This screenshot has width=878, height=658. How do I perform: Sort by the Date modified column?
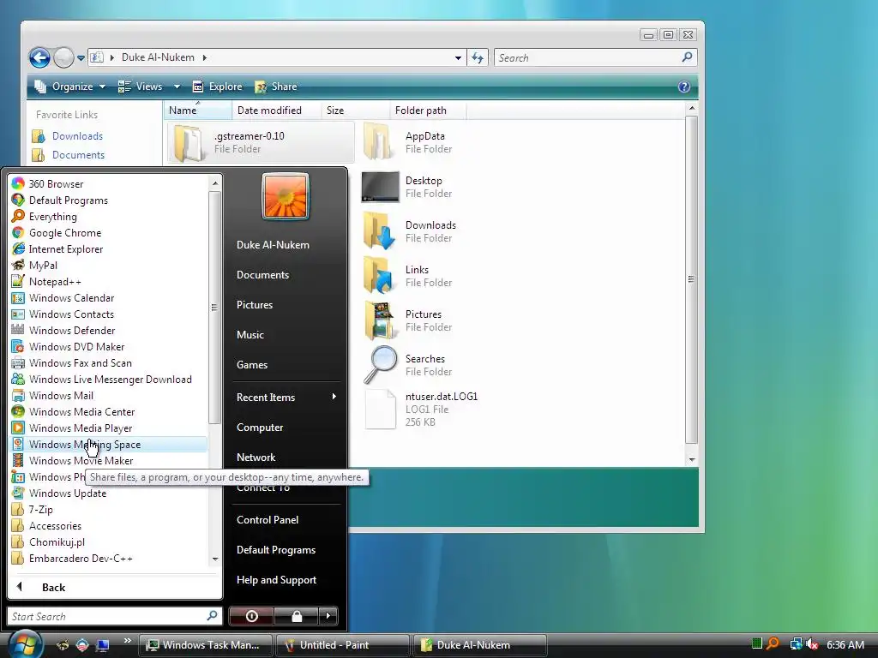point(276,111)
